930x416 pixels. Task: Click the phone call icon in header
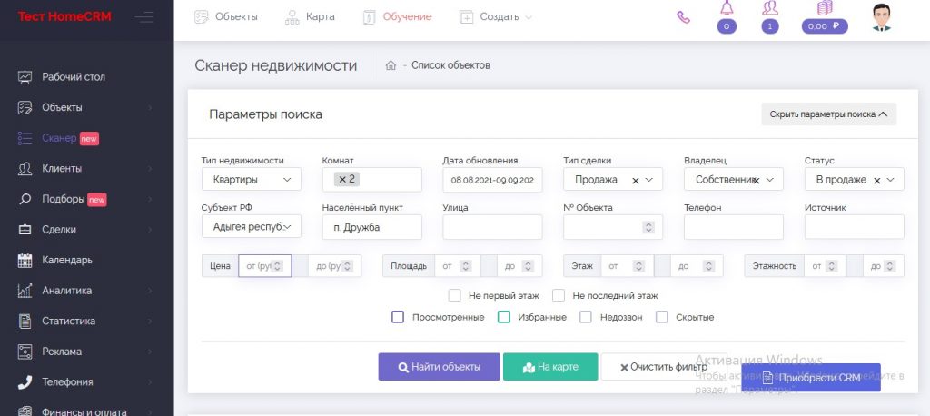coord(683,16)
